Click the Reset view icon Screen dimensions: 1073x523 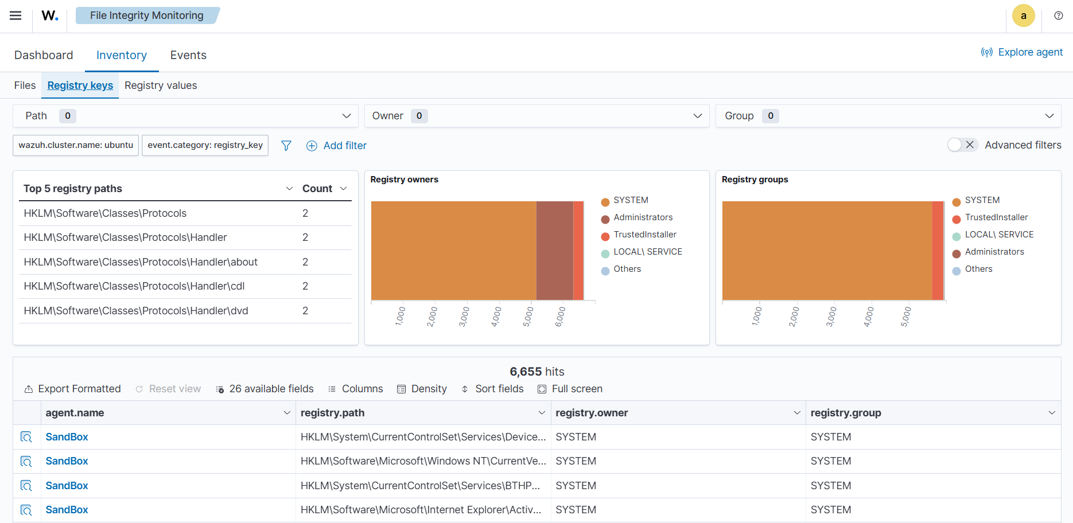[139, 389]
